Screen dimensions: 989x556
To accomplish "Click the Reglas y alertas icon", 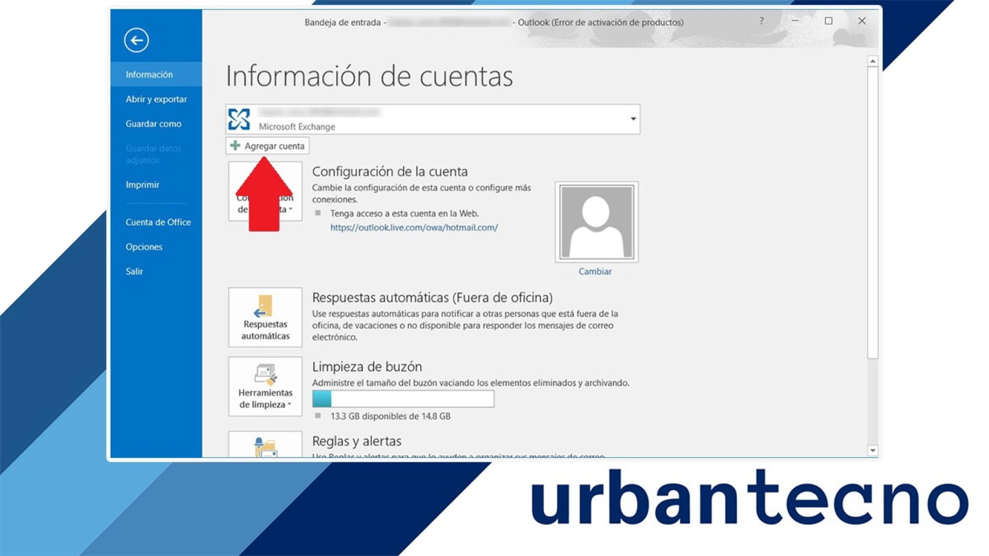I will point(265,447).
